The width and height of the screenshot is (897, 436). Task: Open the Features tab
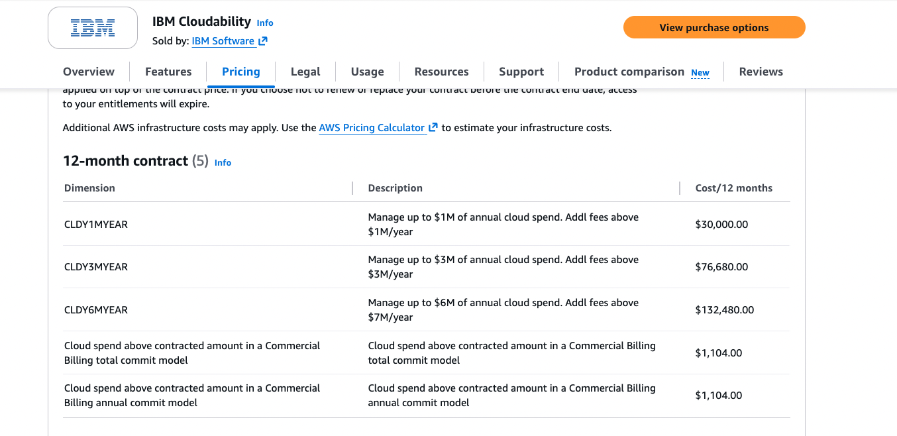(x=168, y=71)
